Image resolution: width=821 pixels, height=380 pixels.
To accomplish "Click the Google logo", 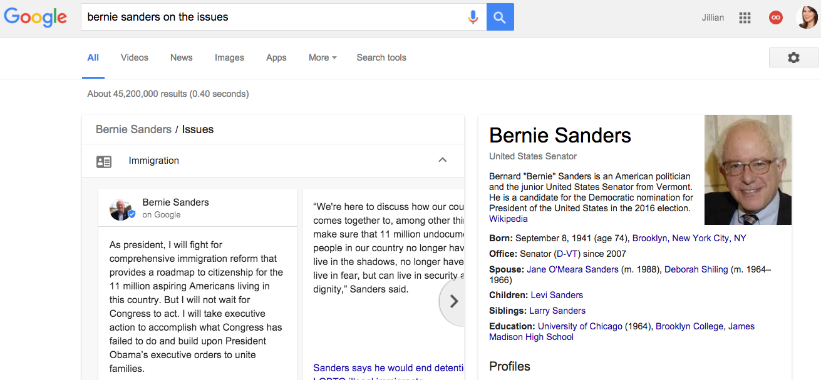I will pos(36,17).
